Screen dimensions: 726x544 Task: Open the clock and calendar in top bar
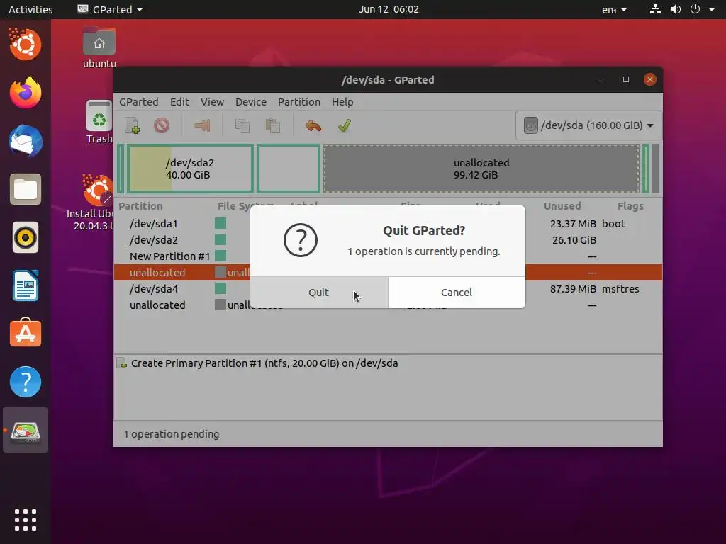[389, 9]
